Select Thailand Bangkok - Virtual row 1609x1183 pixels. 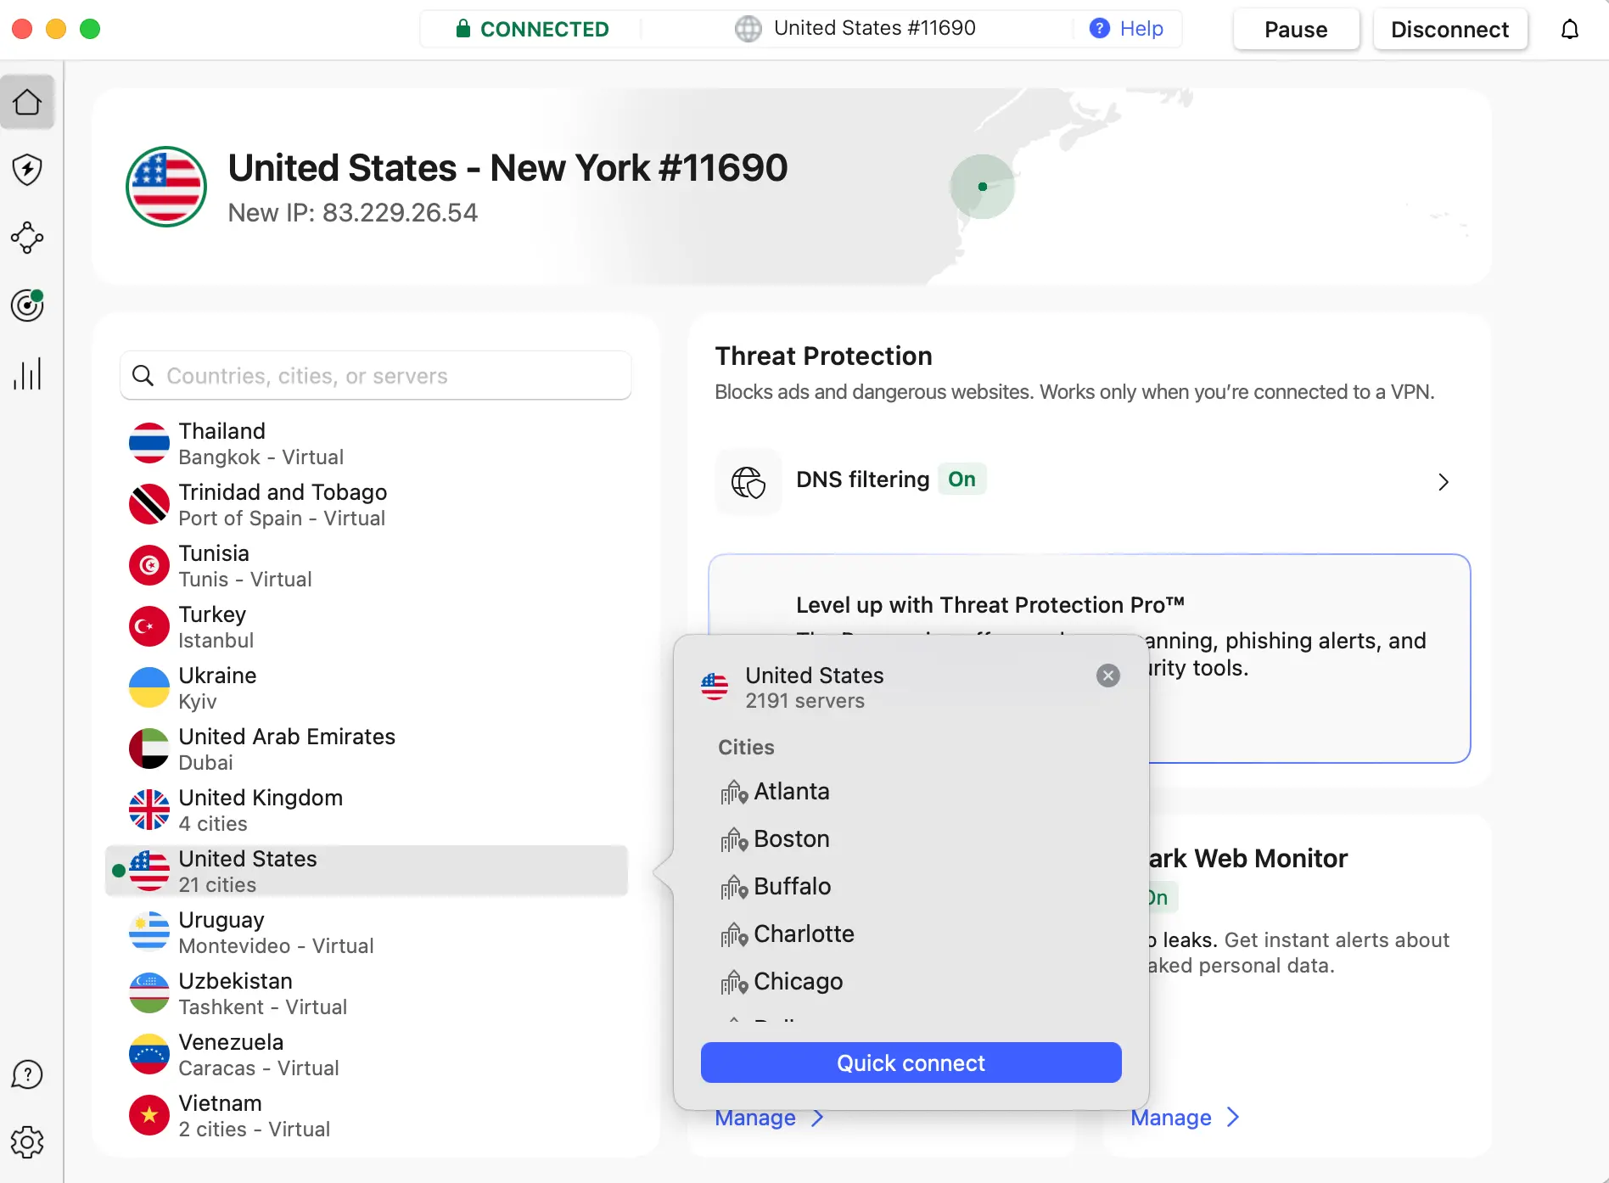367,443
